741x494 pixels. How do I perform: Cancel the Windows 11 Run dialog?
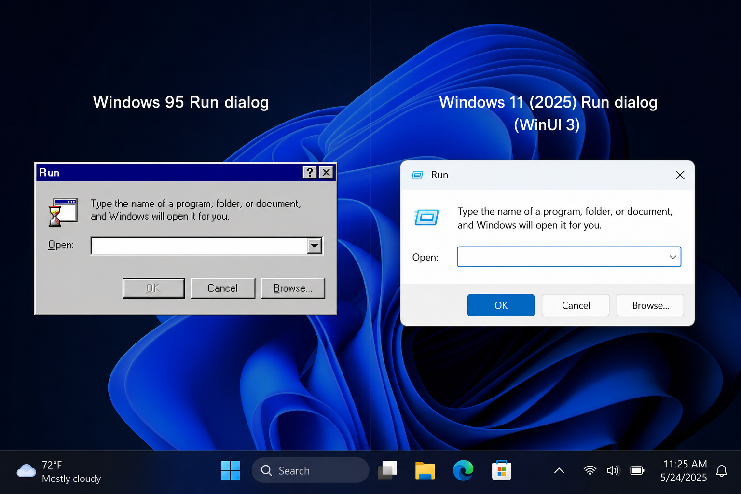576,305
